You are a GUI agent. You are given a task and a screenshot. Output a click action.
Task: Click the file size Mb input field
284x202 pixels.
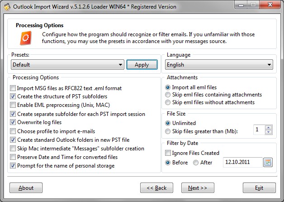tap(259, 130)
